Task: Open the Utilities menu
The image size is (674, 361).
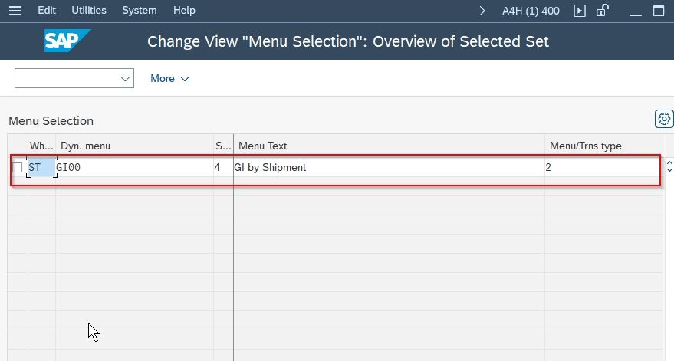Action: (89, 10)
